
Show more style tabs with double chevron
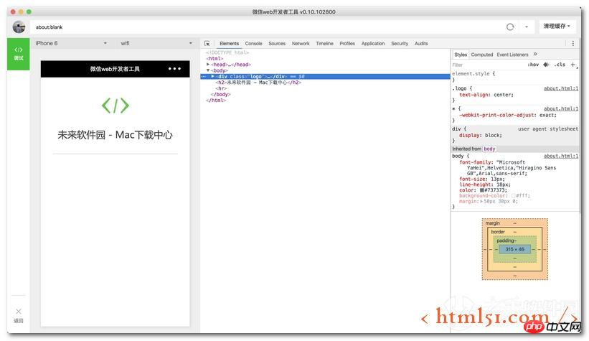tap(535, 55)
